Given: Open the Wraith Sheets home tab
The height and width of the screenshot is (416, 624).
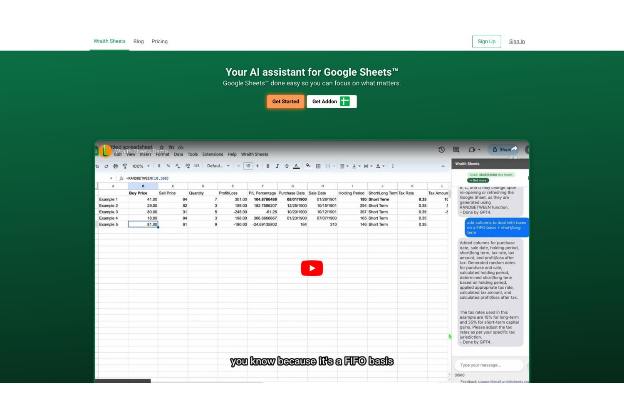Looking at the screenshot, I should pos(109,41).
